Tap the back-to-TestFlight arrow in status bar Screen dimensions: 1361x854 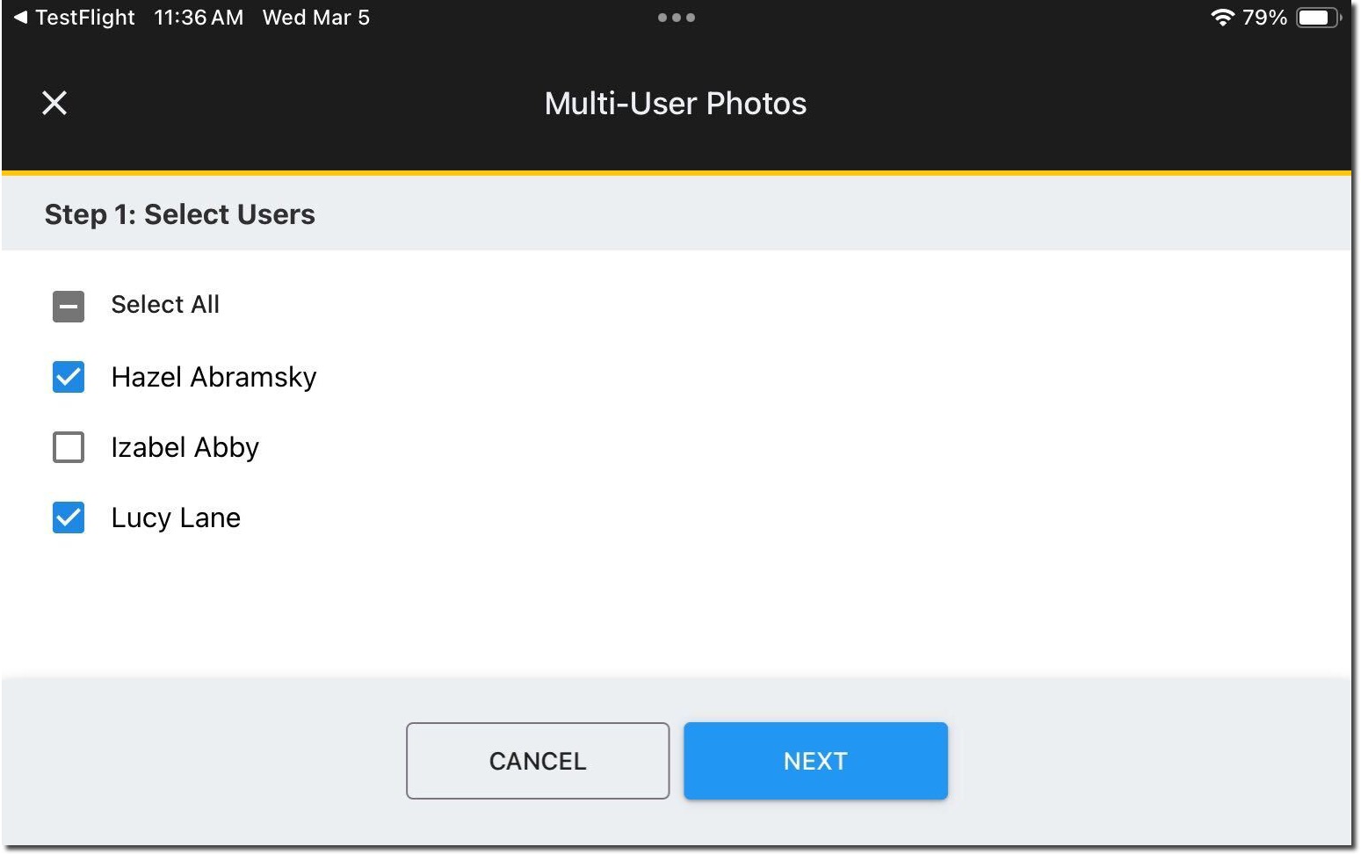click(x=21, y=18)
